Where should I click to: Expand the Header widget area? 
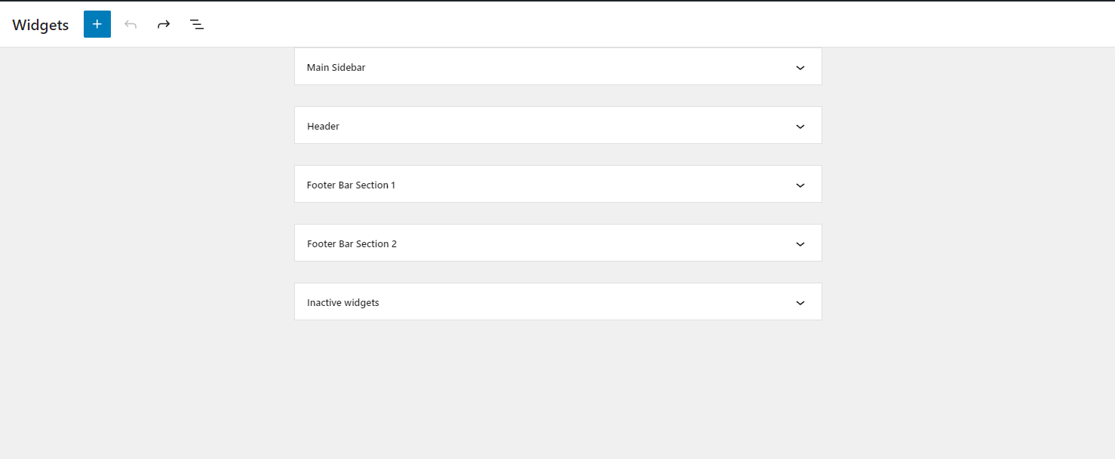point(800,126)
